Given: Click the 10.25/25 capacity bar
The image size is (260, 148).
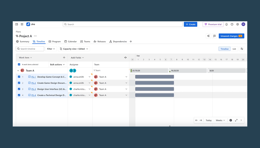Looking at the screenshot, I should point(188,71).
